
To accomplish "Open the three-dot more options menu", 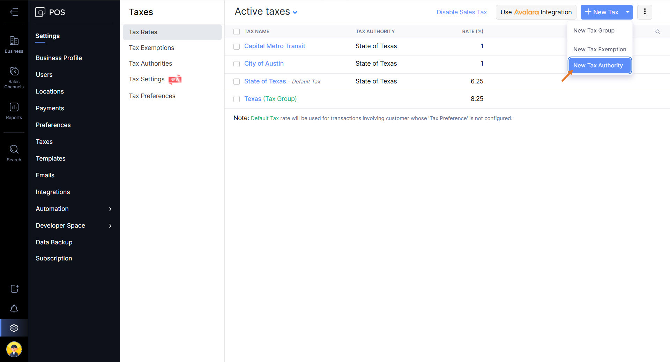I will (x=645, y=12).
